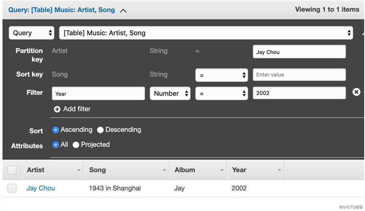Screen dimensions: 365x211
Task: Click the '1943 in Shanghai' song cell
Action: click(x=115, y=188)
